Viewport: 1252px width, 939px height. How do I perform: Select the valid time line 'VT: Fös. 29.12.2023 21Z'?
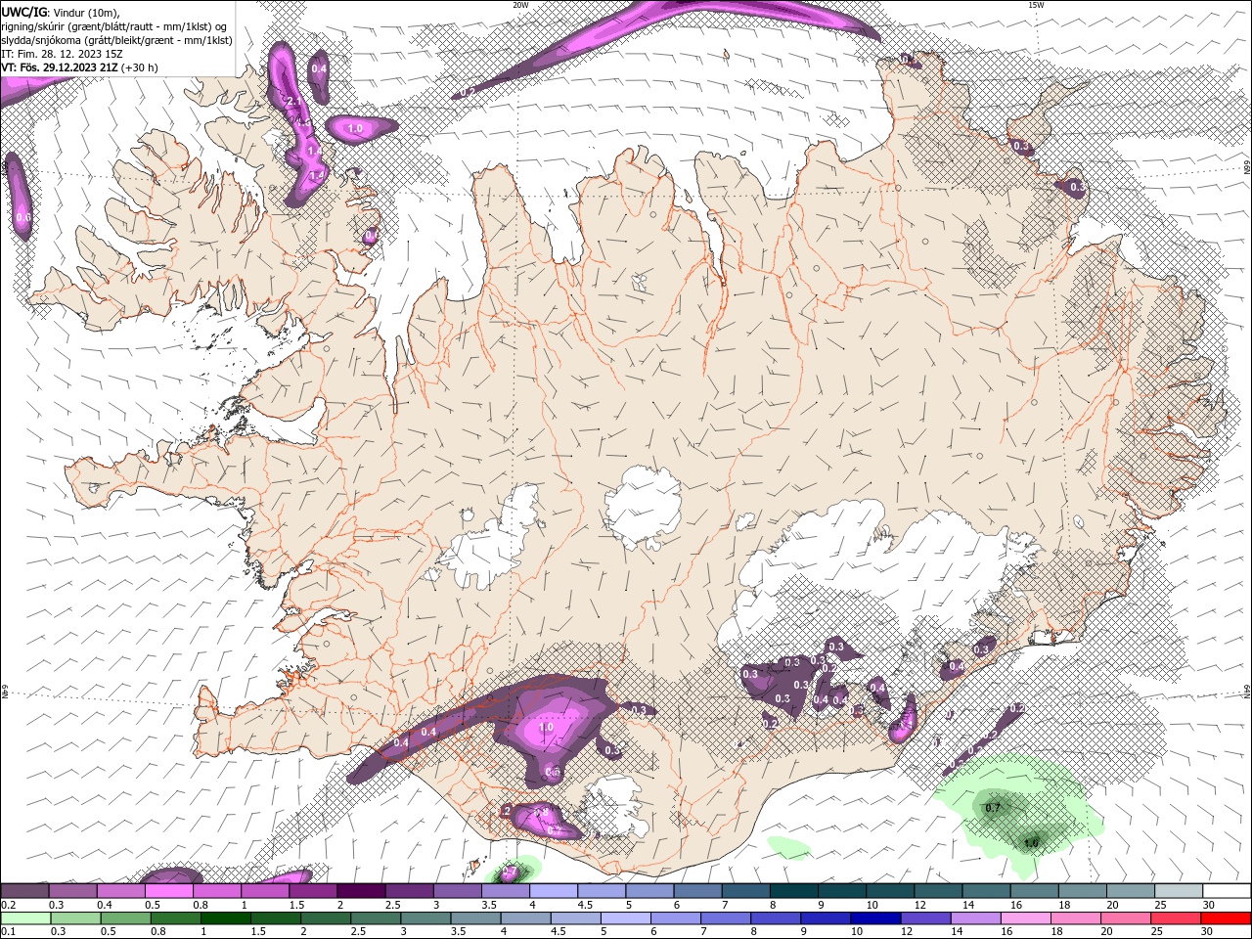60,67
